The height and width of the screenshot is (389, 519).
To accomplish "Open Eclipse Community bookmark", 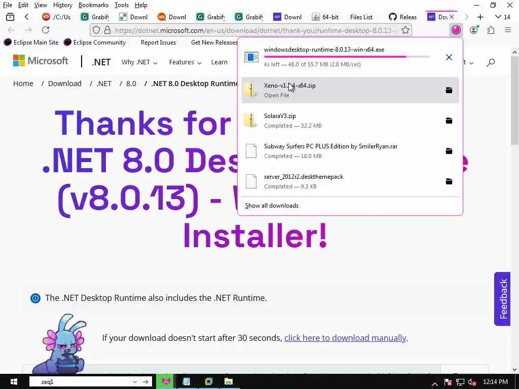I will 95,43.
